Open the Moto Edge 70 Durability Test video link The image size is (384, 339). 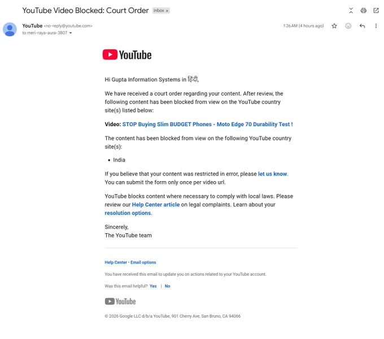coord(207,124)
